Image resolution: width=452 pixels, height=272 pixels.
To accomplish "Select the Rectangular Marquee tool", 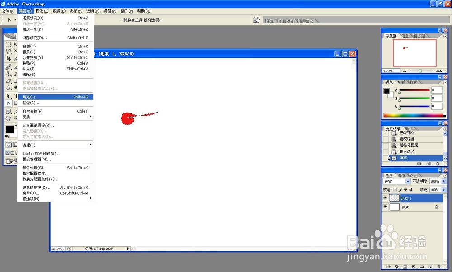I will point(8,44).
